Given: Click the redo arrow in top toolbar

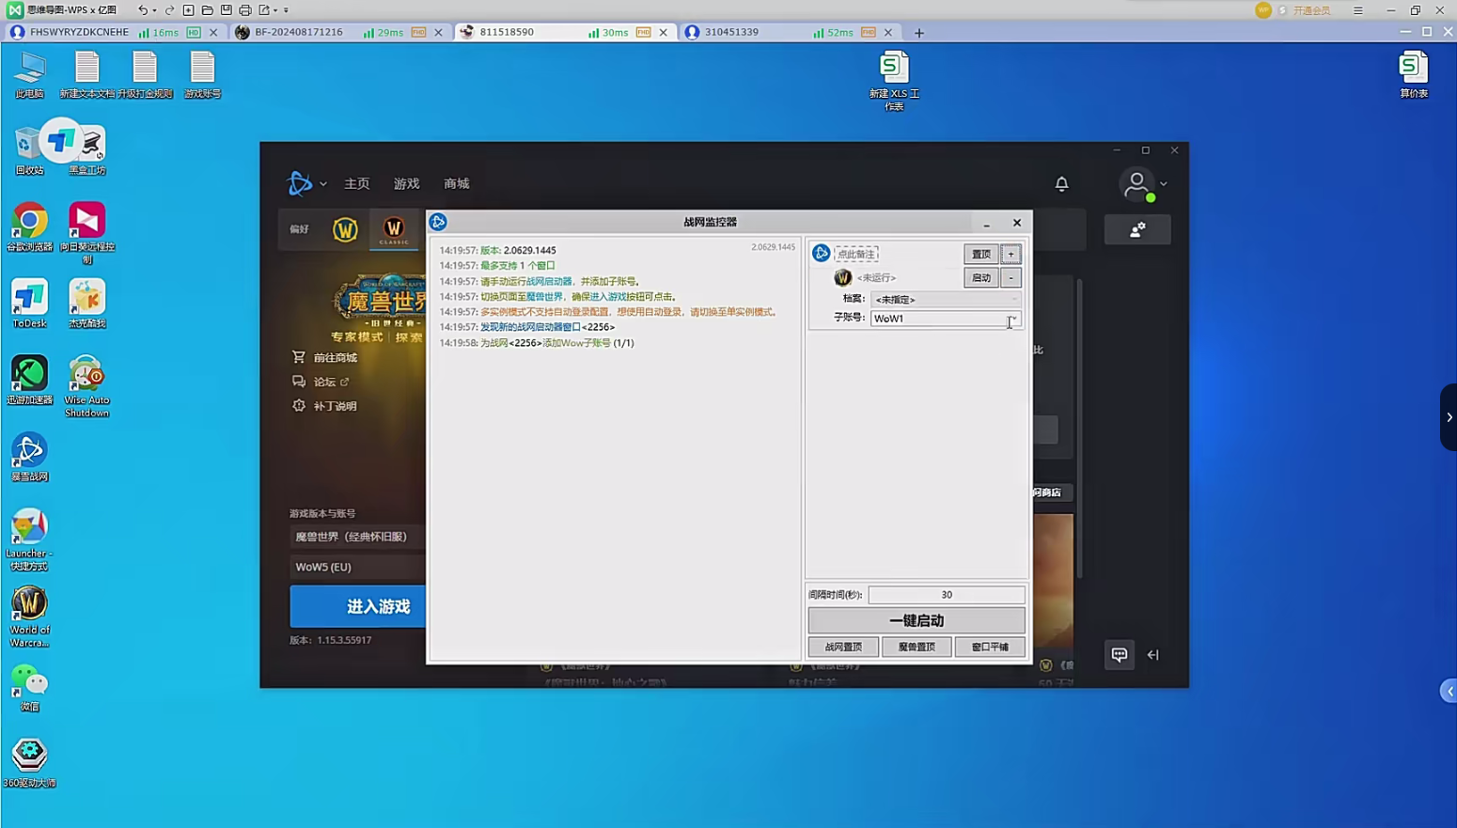Looking at the screenshot, I should pyautogui.click(x=169, y=9).
